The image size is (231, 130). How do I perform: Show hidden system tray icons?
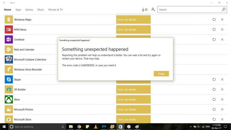(191, 127)
